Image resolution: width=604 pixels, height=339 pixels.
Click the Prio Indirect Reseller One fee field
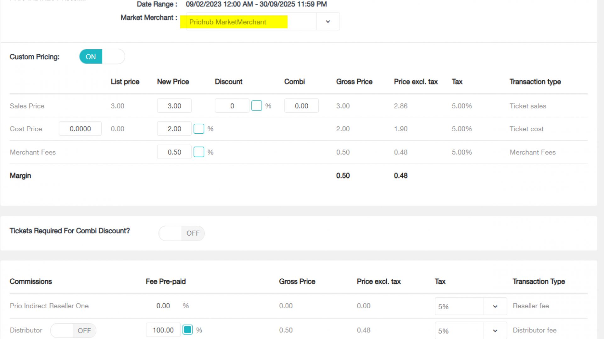[163, 305]
